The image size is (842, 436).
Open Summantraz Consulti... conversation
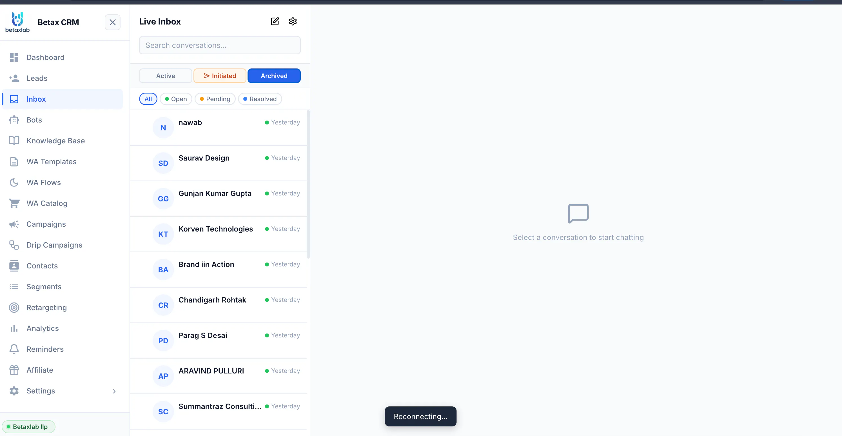click(x=218, y=412)
